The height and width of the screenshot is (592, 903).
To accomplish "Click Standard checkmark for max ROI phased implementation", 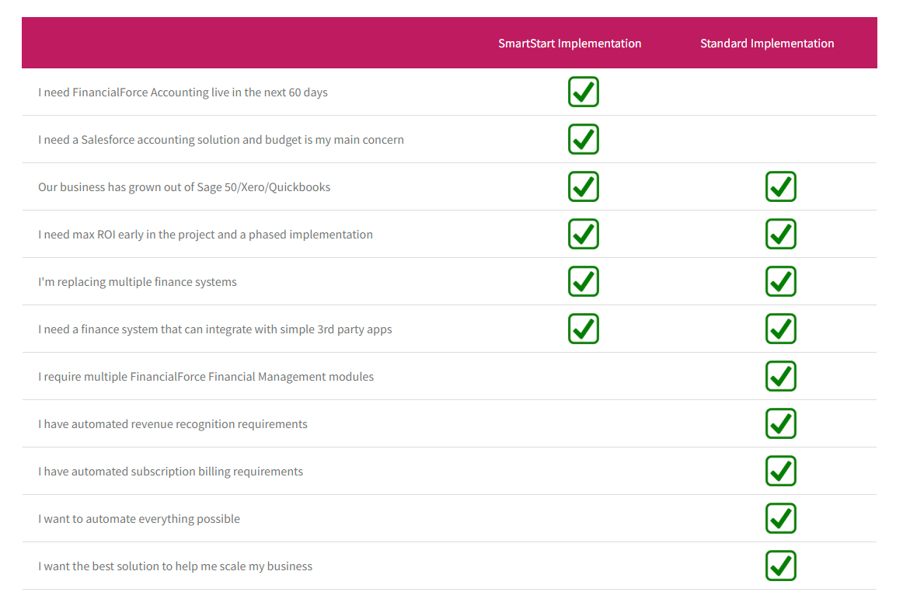I will (x=780, y=234).
